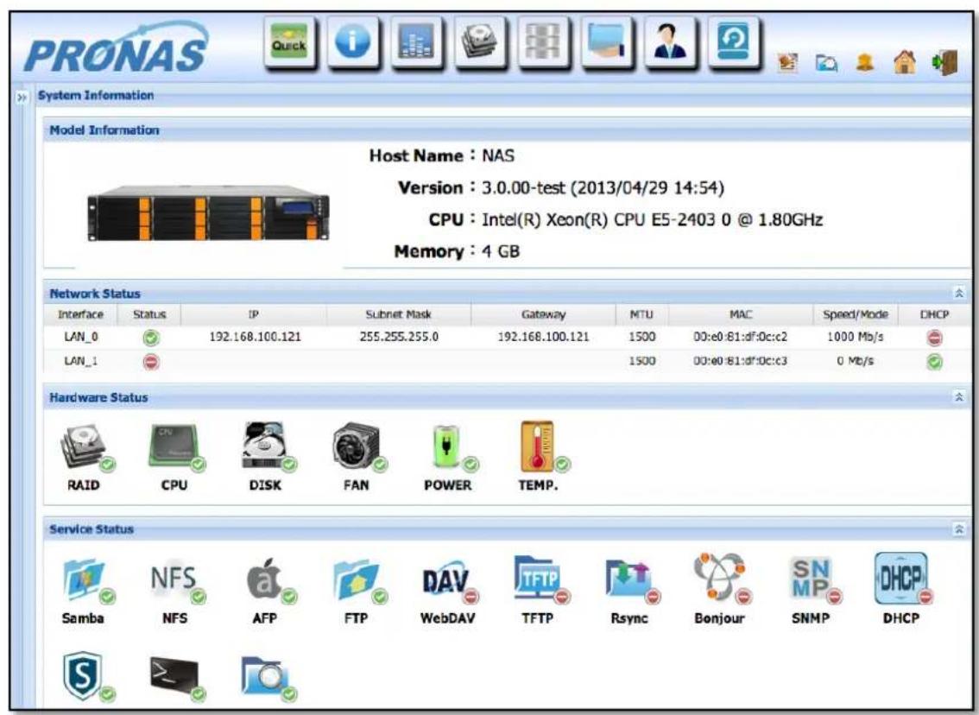The image size is (979, 715).
Task: Open the stacked hard disks toolbar button
Action: [x=480, y=41]
